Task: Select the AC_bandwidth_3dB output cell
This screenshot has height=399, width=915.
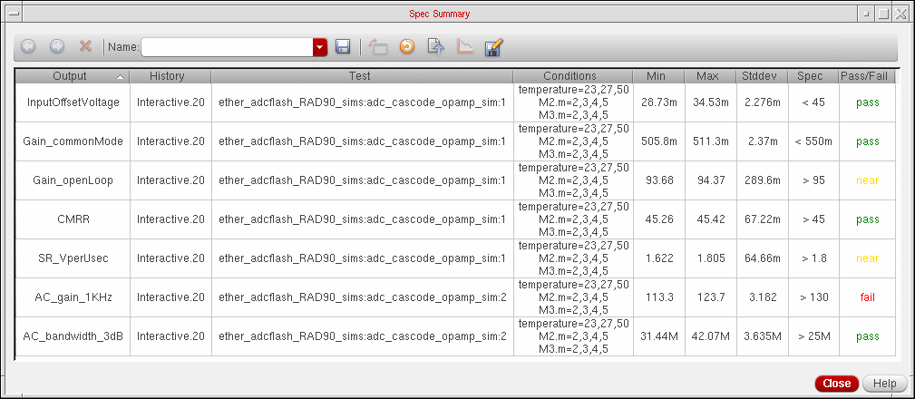Action: [x=73, y=336]
